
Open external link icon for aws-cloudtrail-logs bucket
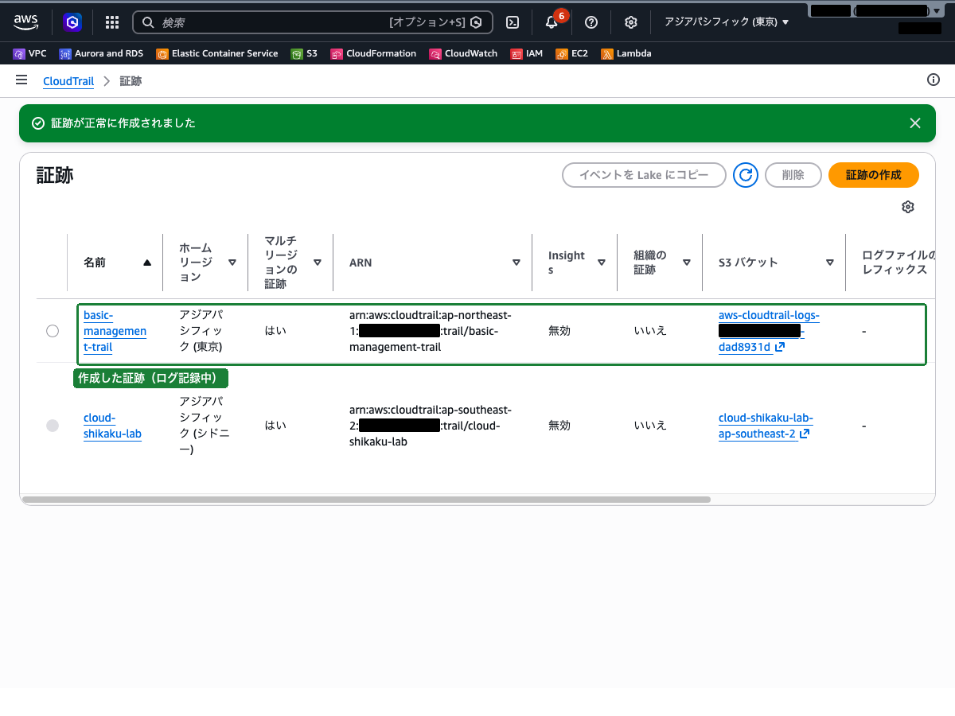pos(780,347)
